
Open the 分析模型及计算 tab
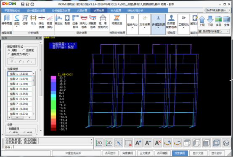coord(61,11)
